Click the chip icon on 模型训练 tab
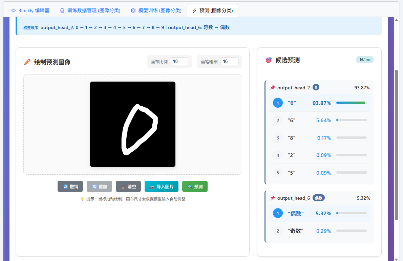 coord(133,10)
